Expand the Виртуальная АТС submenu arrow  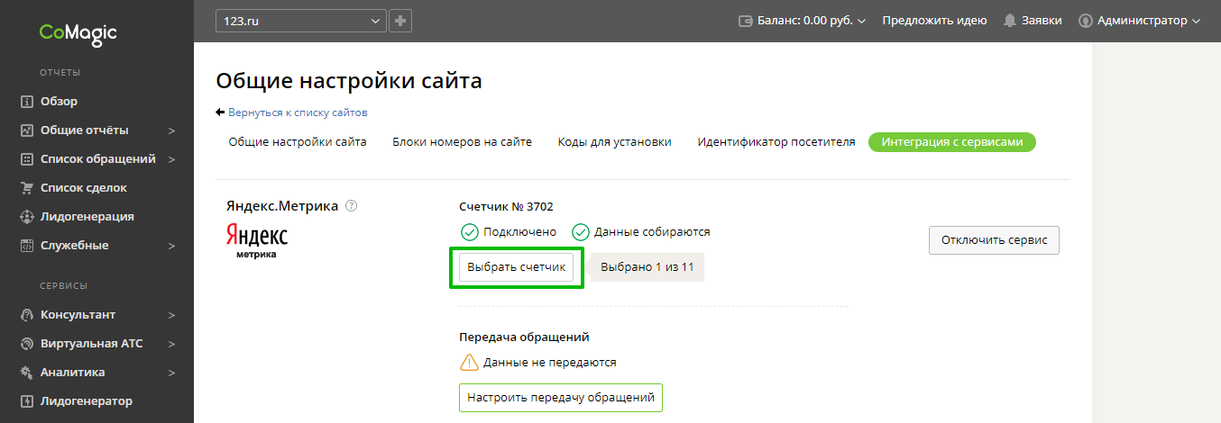[x=171, y=344]
